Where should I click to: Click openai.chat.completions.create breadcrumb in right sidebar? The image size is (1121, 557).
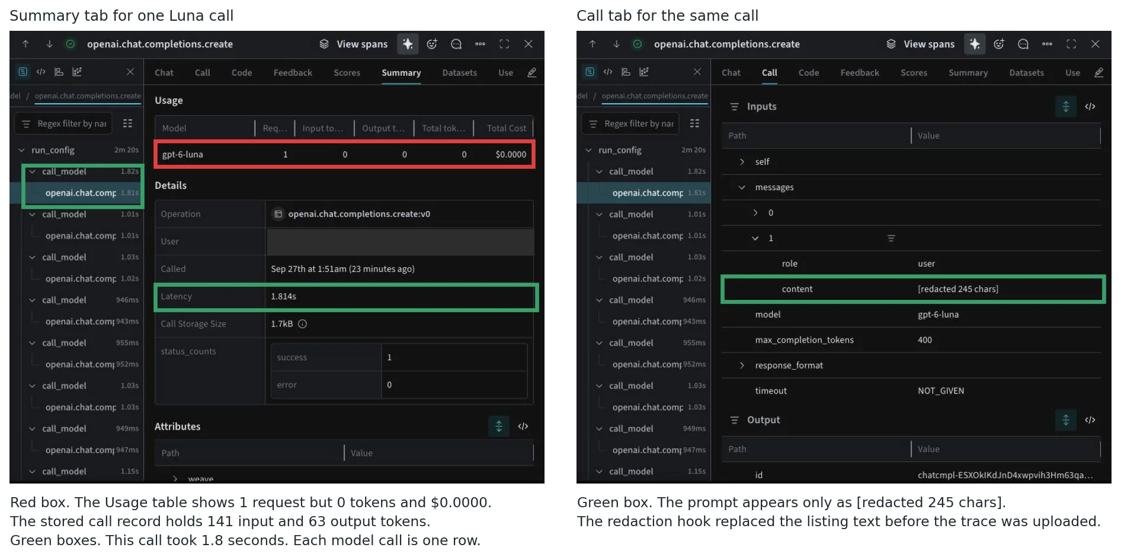click(x=655, y=96)
